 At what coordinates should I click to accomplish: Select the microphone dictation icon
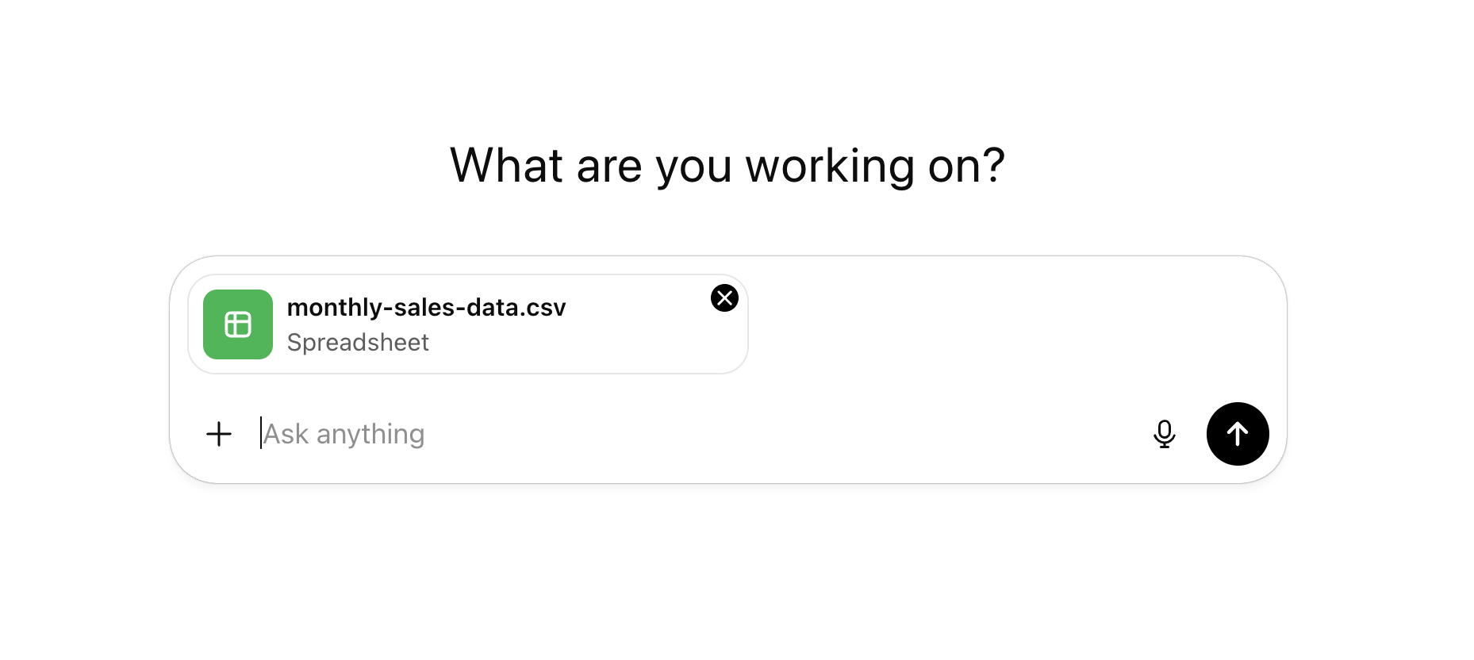[x=1165, y=434]
